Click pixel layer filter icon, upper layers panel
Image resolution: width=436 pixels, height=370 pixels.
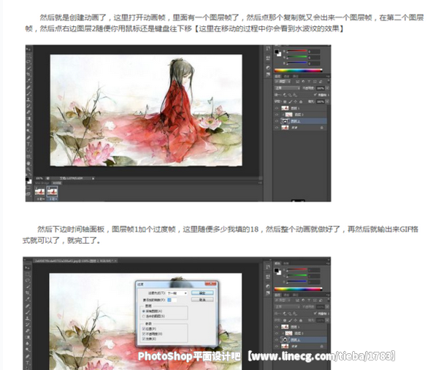(298, 82)
